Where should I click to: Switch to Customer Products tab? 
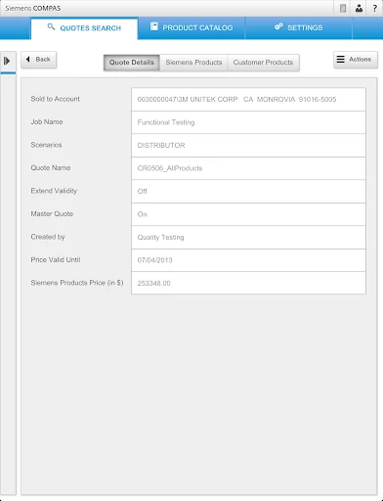tap(263, 63)
